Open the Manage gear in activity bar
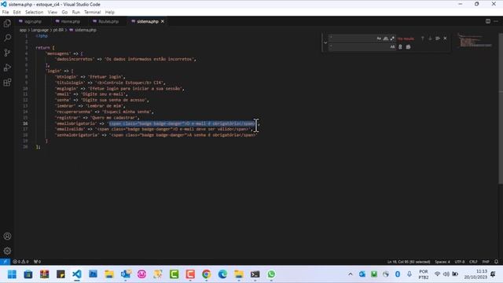 tap(7, 251)
